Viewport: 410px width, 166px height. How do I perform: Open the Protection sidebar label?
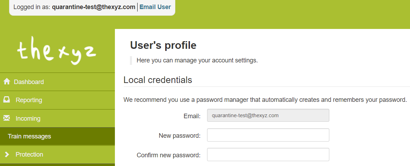pos(29,154)
